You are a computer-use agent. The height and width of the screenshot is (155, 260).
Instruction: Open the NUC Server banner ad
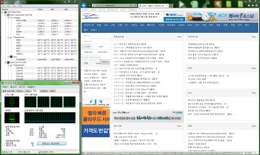174,17
